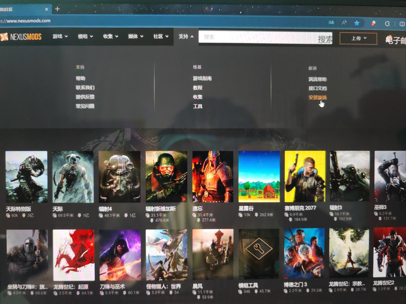
Task: Click 天际 69.5千米 mods icon
Action: (x=55, y=216)
